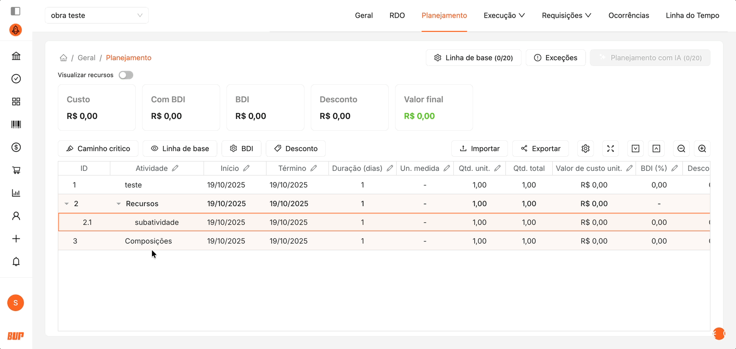Open the Linha do Tempo tab

tap(692, 16)
